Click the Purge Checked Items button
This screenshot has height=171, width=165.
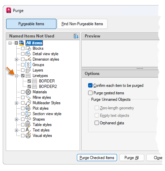tap(97, 158)
